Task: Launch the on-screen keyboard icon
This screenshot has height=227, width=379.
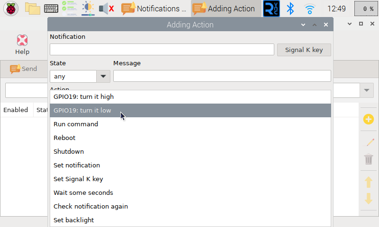Action: [51, 9]
